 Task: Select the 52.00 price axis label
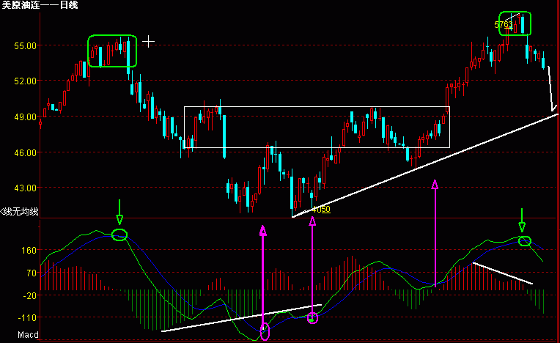[x=25, y=81]
